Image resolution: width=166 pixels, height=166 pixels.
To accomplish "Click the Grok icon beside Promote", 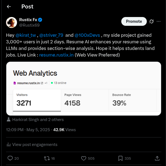I will pos(151,21).
